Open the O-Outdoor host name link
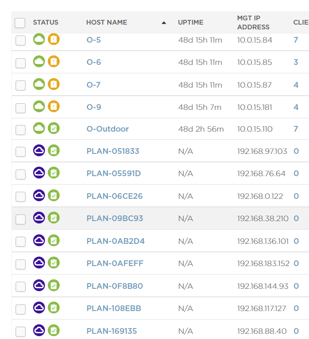The image size is (309, 339). point(107,129)
